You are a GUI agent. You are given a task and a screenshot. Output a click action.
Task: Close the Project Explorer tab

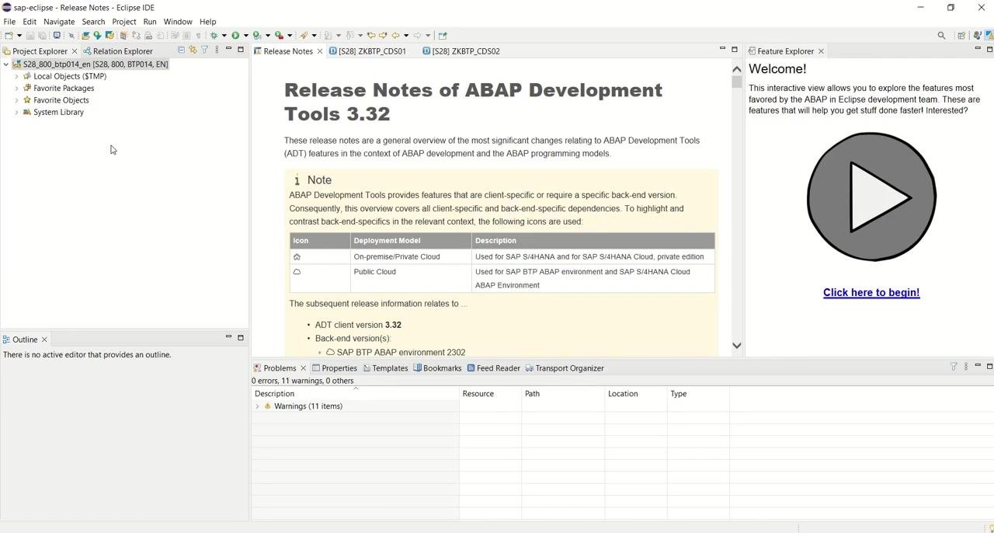point(75,51)
